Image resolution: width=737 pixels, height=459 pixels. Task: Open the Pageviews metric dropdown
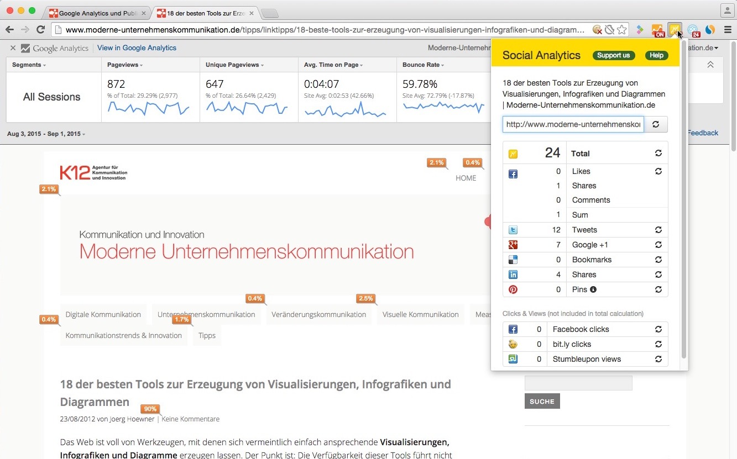click(x=125, y=65)
